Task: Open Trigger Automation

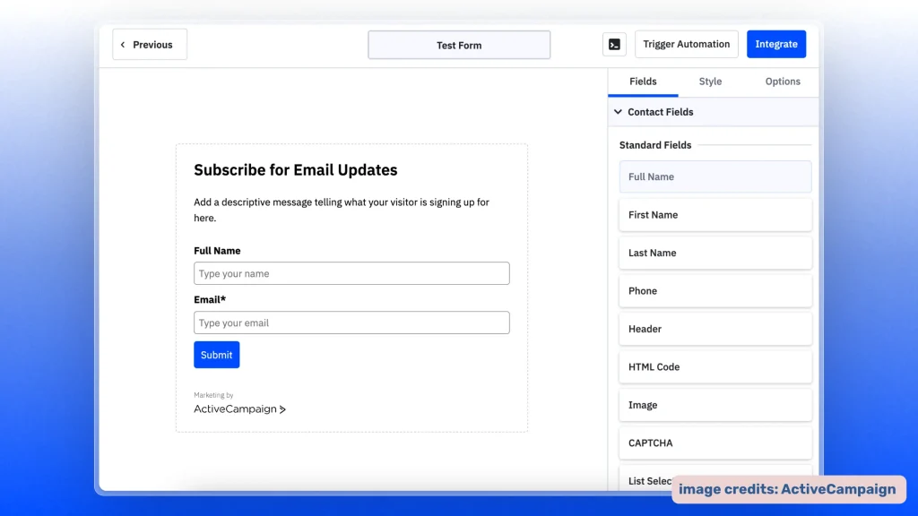Action: click(686, 43)
